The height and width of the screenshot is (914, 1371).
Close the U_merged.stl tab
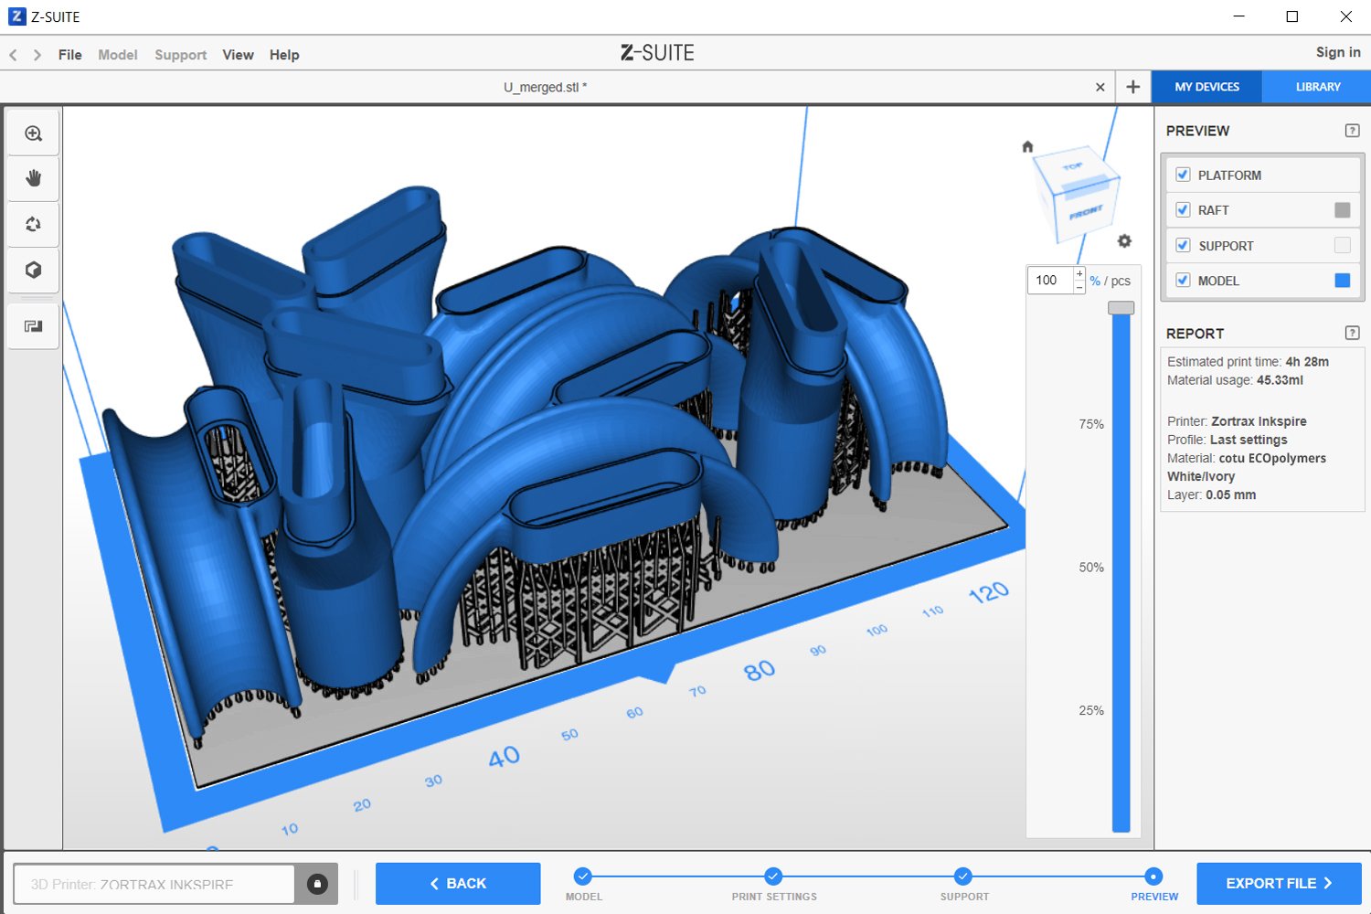[1100, 87]
